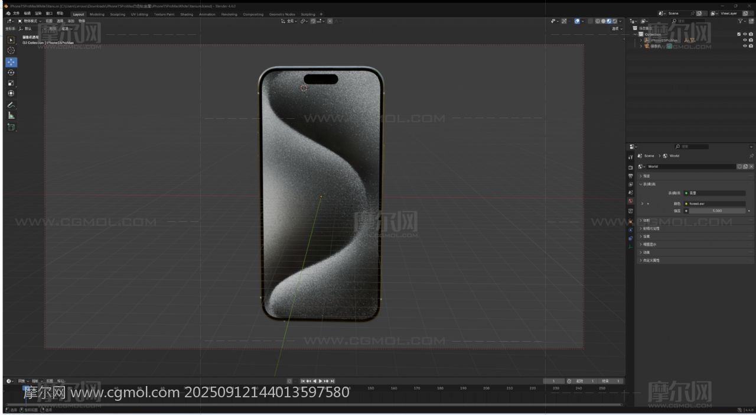This screenshot has height=415, width=756.
Task: Jump to the timeline start frame
Action: coord(303,381)
